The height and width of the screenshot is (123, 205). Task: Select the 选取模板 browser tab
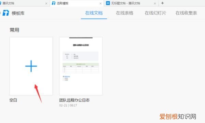[77, 3]
